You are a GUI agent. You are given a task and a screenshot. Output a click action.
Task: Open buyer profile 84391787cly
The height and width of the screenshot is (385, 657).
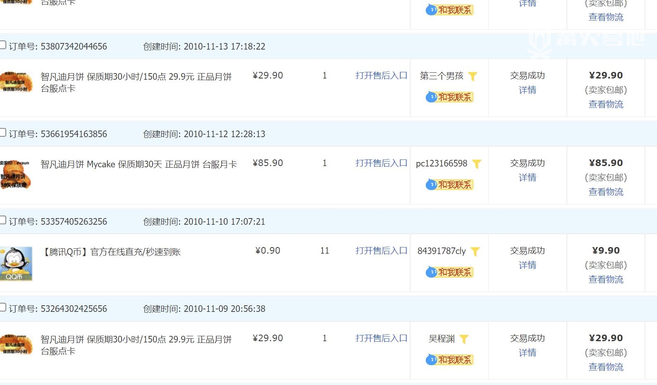pos(442,251)
